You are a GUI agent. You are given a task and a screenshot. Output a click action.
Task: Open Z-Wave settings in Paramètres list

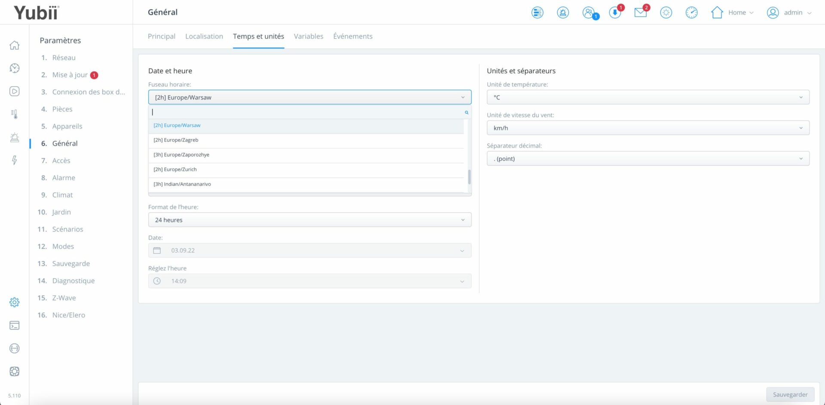(x=64, y=298)
